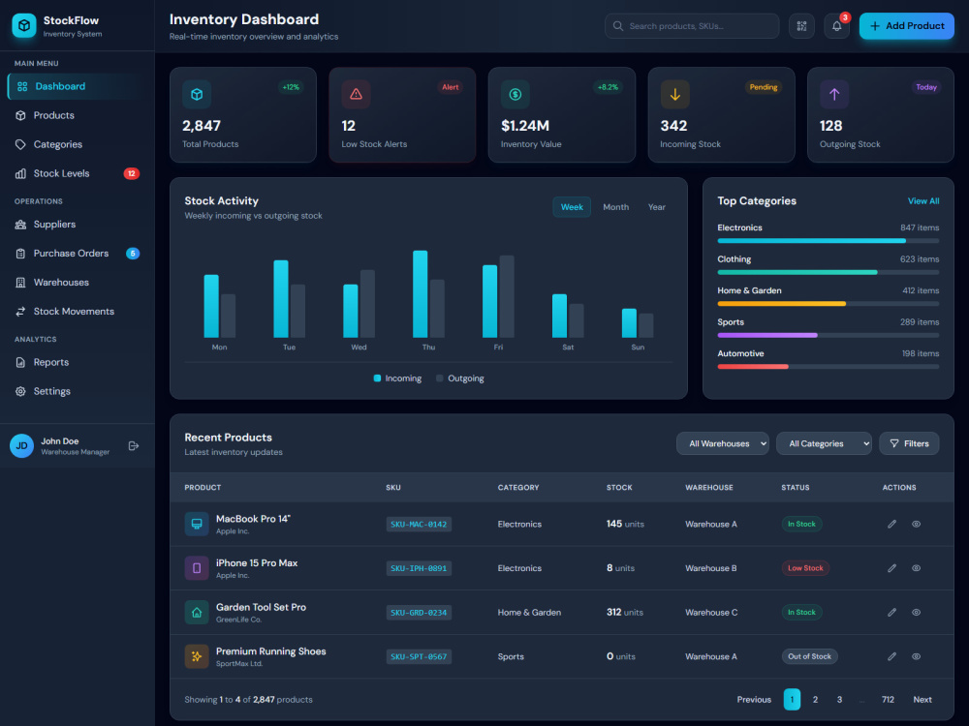Click the Add Product button
969x726 pixels.
pos(907,26)
